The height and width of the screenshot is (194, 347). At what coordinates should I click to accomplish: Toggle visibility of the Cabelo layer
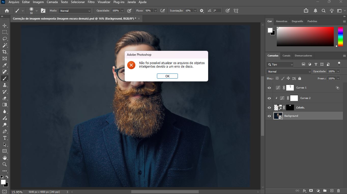coord(269,108)
